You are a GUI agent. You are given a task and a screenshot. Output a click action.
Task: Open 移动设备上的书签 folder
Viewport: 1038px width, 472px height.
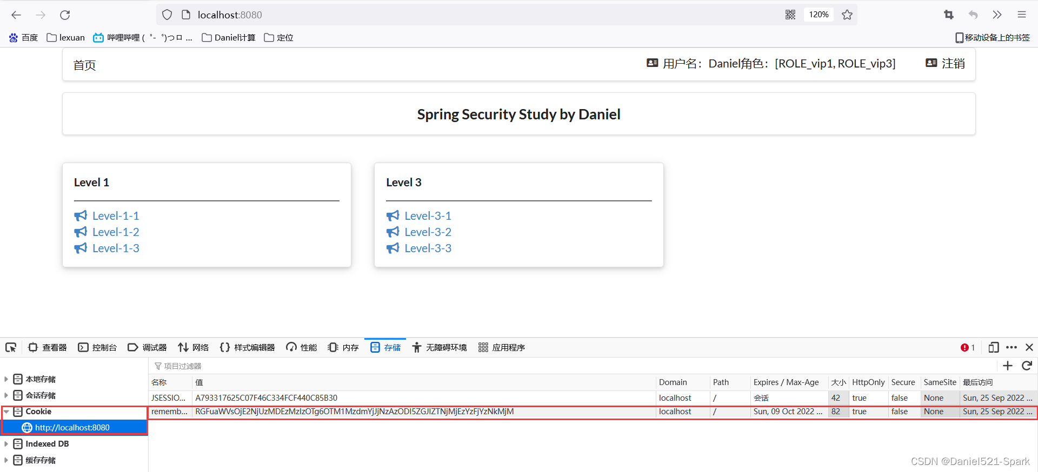point(993,37)
